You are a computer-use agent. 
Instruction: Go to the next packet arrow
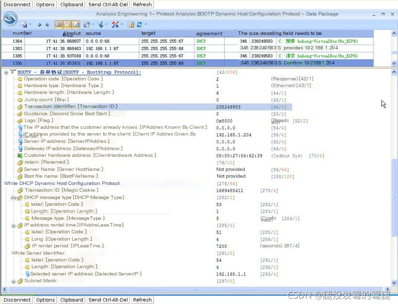pyautogui.click(x=48, y=25)
